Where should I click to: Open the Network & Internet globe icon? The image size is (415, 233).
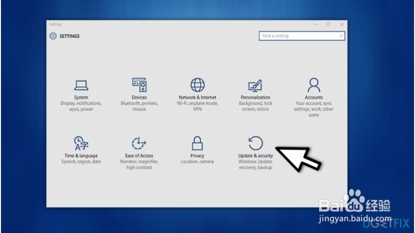(x=198, y=85)
